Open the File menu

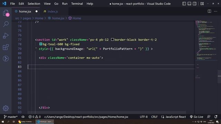coord(12,4)
